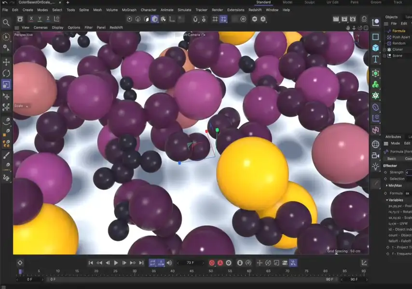Select the Scale tool in the left toolbar

pyautogui.click(x=6, y=84)
